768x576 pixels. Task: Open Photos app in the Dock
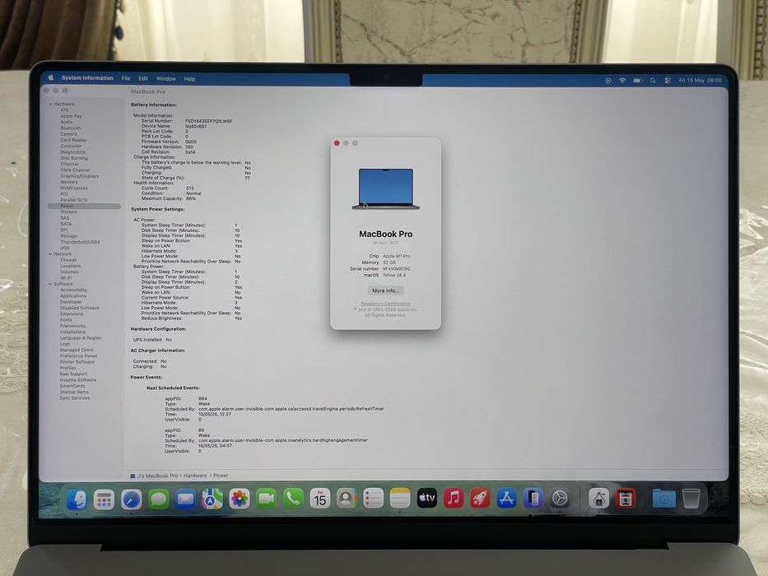pos(239,499)
